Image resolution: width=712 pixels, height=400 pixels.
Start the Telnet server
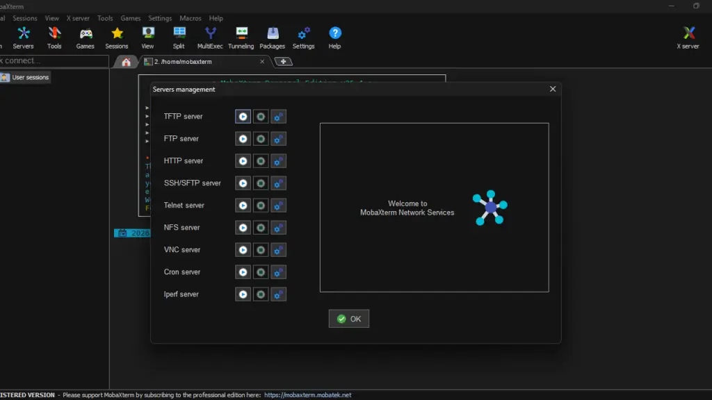243,206
